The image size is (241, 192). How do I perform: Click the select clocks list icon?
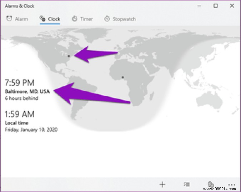187,184
